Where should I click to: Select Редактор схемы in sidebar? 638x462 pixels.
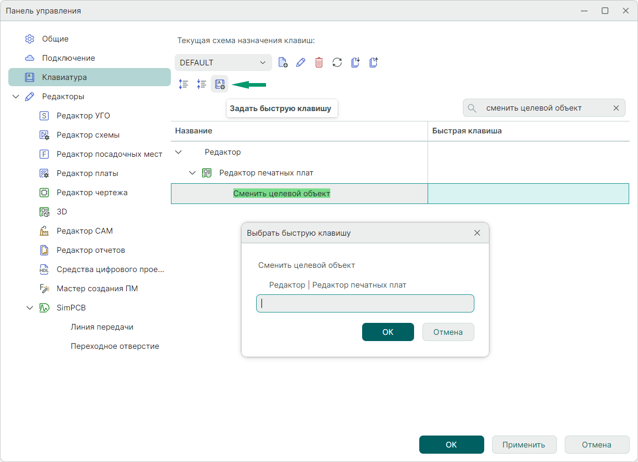pos(88,135)
